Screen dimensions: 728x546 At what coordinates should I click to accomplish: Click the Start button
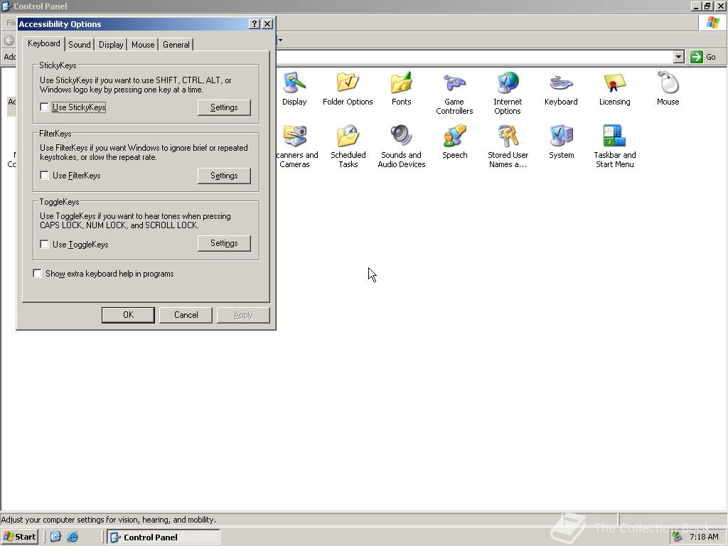click(19, 537)
